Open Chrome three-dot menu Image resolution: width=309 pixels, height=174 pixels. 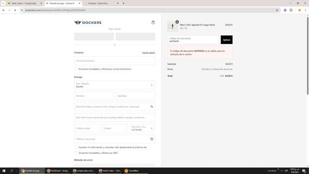coord(305,10)
